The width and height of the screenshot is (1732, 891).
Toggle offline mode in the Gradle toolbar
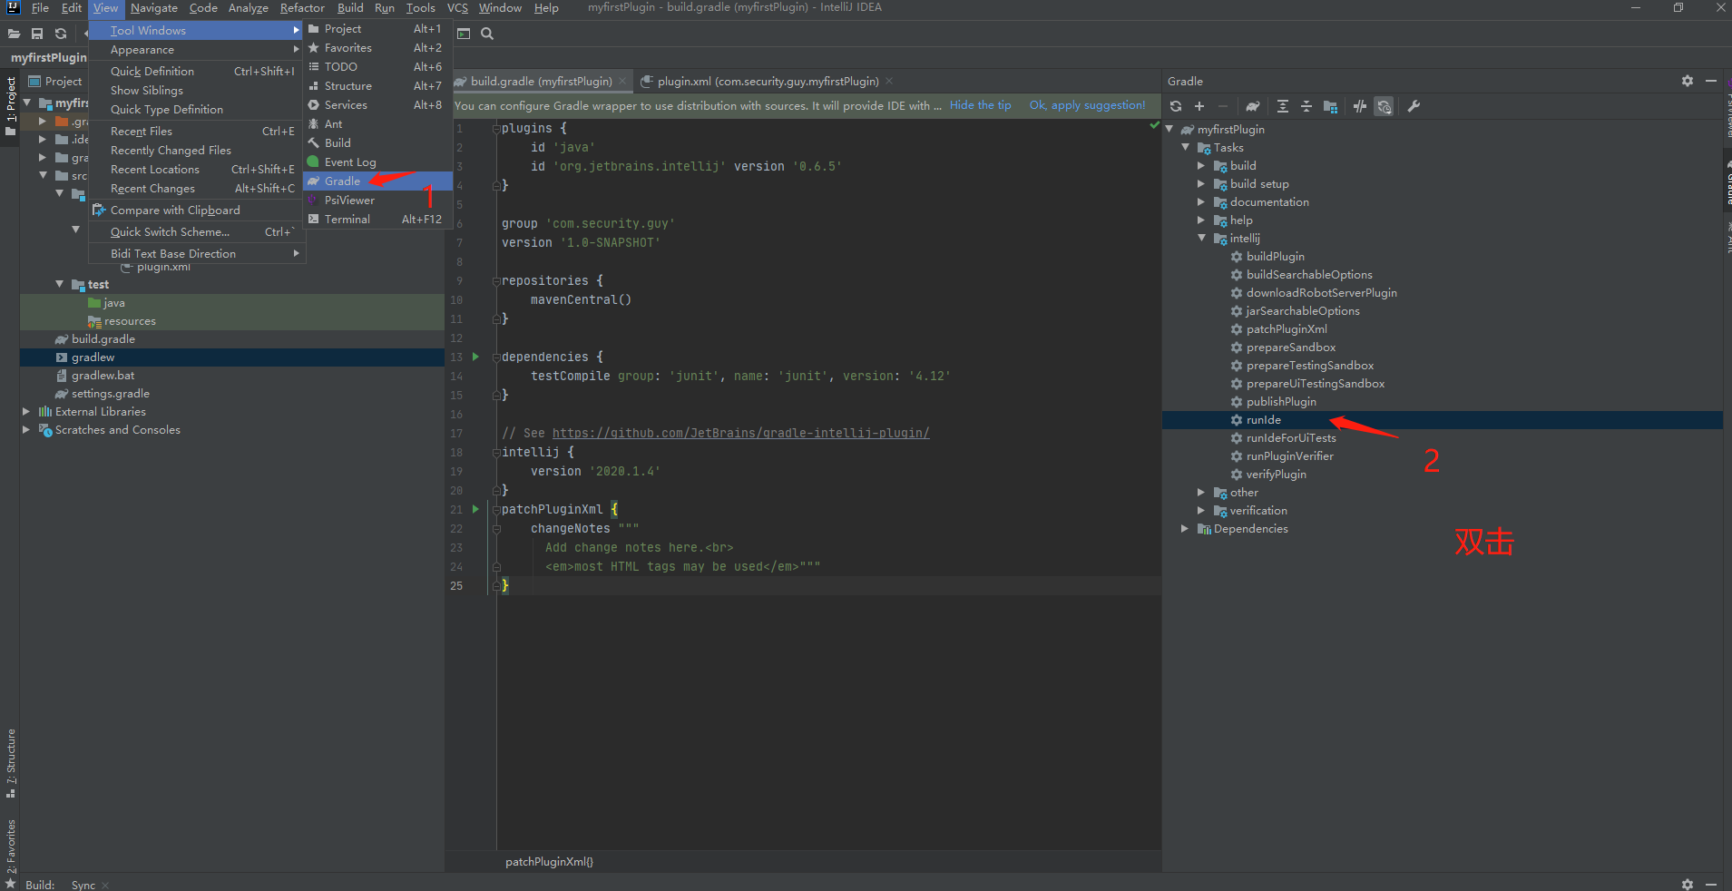[x=1360, y=106]
